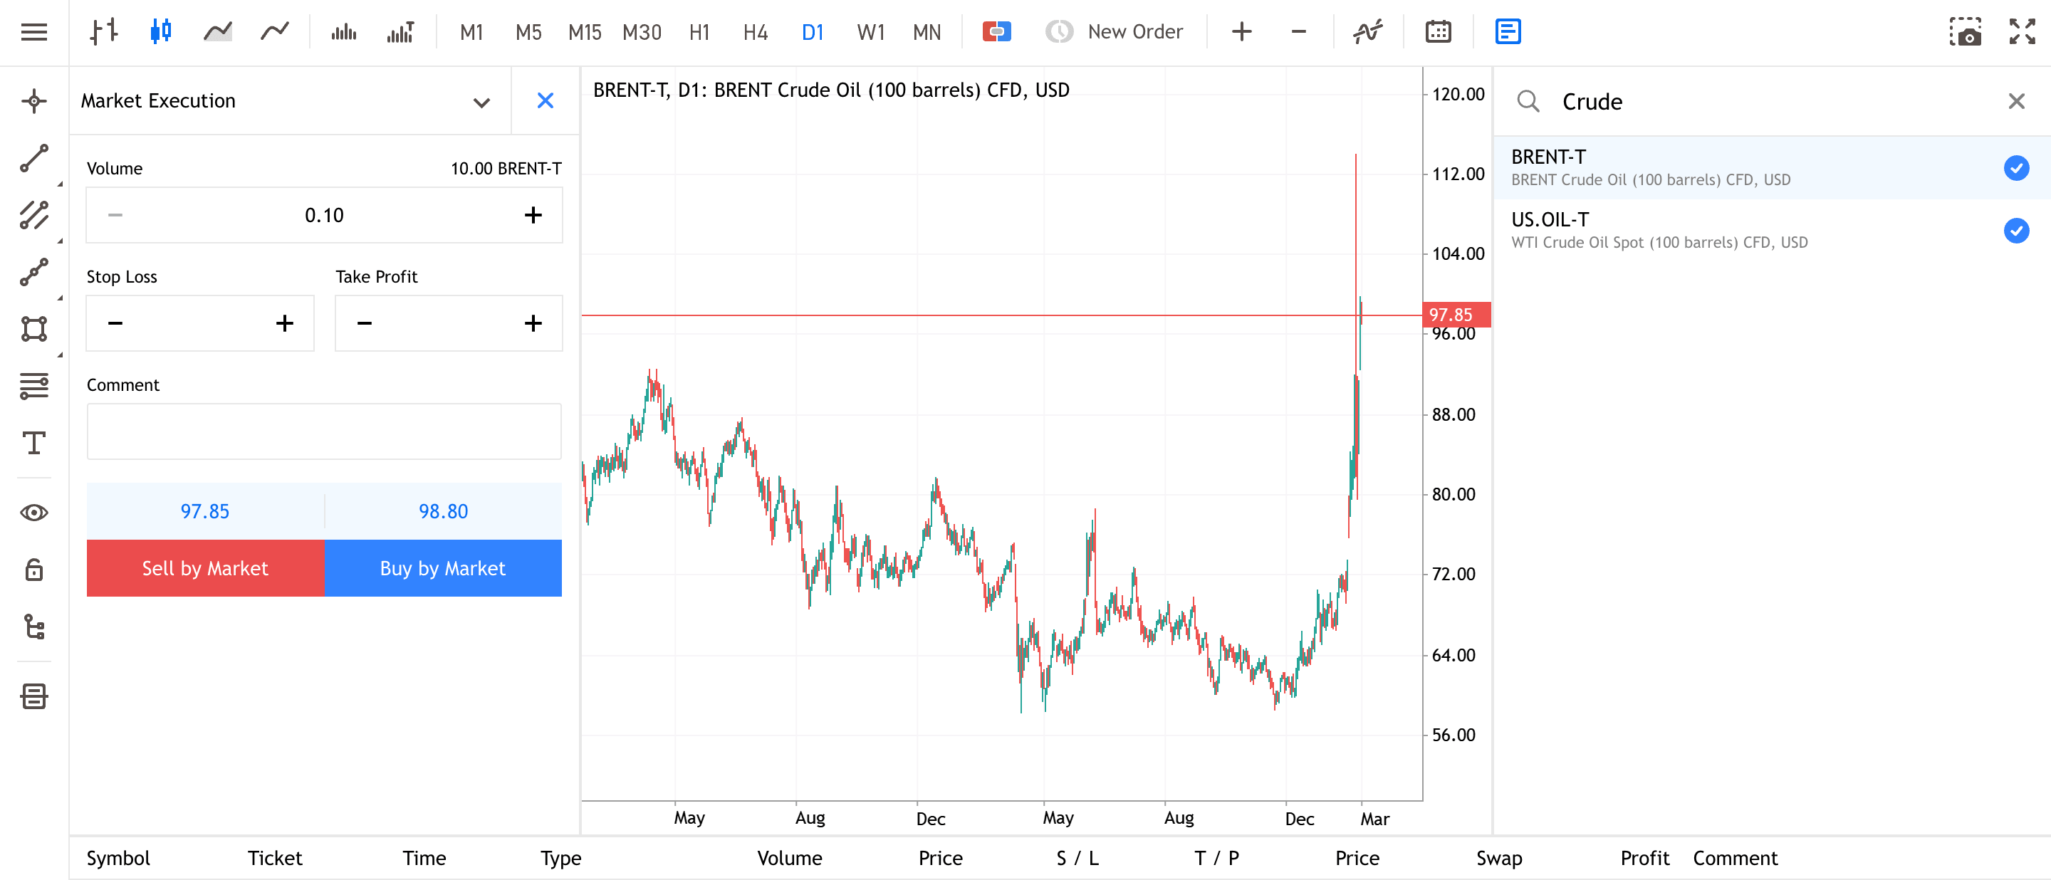
Task: Open the objects tree list
Action: point(34,627)
